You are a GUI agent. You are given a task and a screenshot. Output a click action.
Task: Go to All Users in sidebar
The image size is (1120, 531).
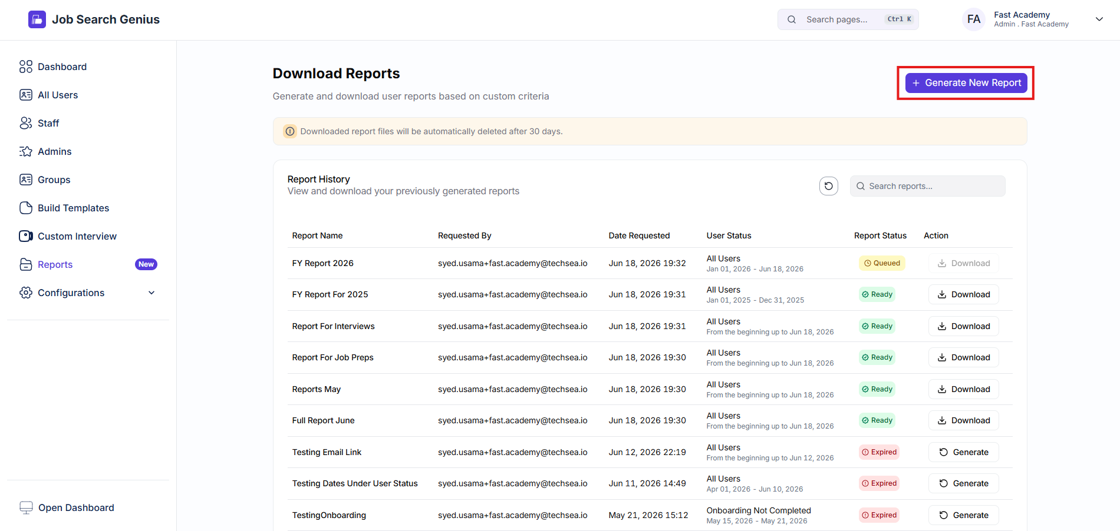tap(88, 95)
